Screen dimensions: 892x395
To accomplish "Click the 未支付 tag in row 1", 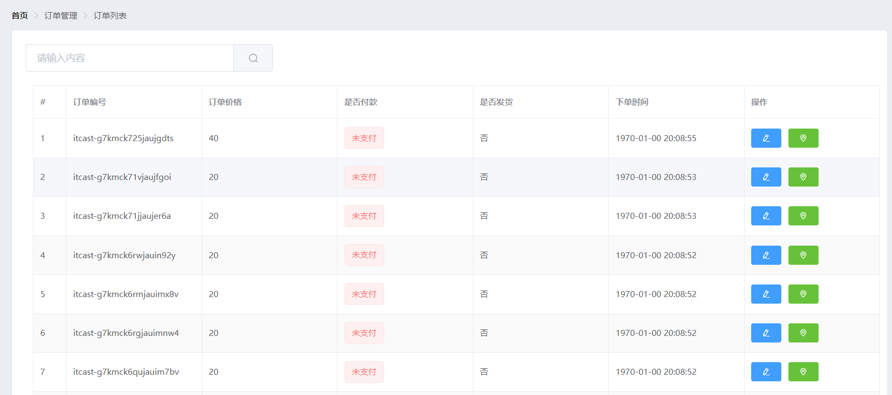I will [x=364, y=138].
